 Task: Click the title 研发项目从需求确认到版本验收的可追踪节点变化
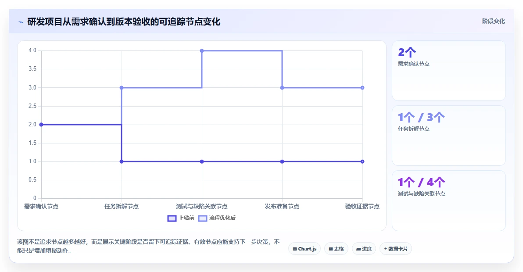tap(124, 22)
